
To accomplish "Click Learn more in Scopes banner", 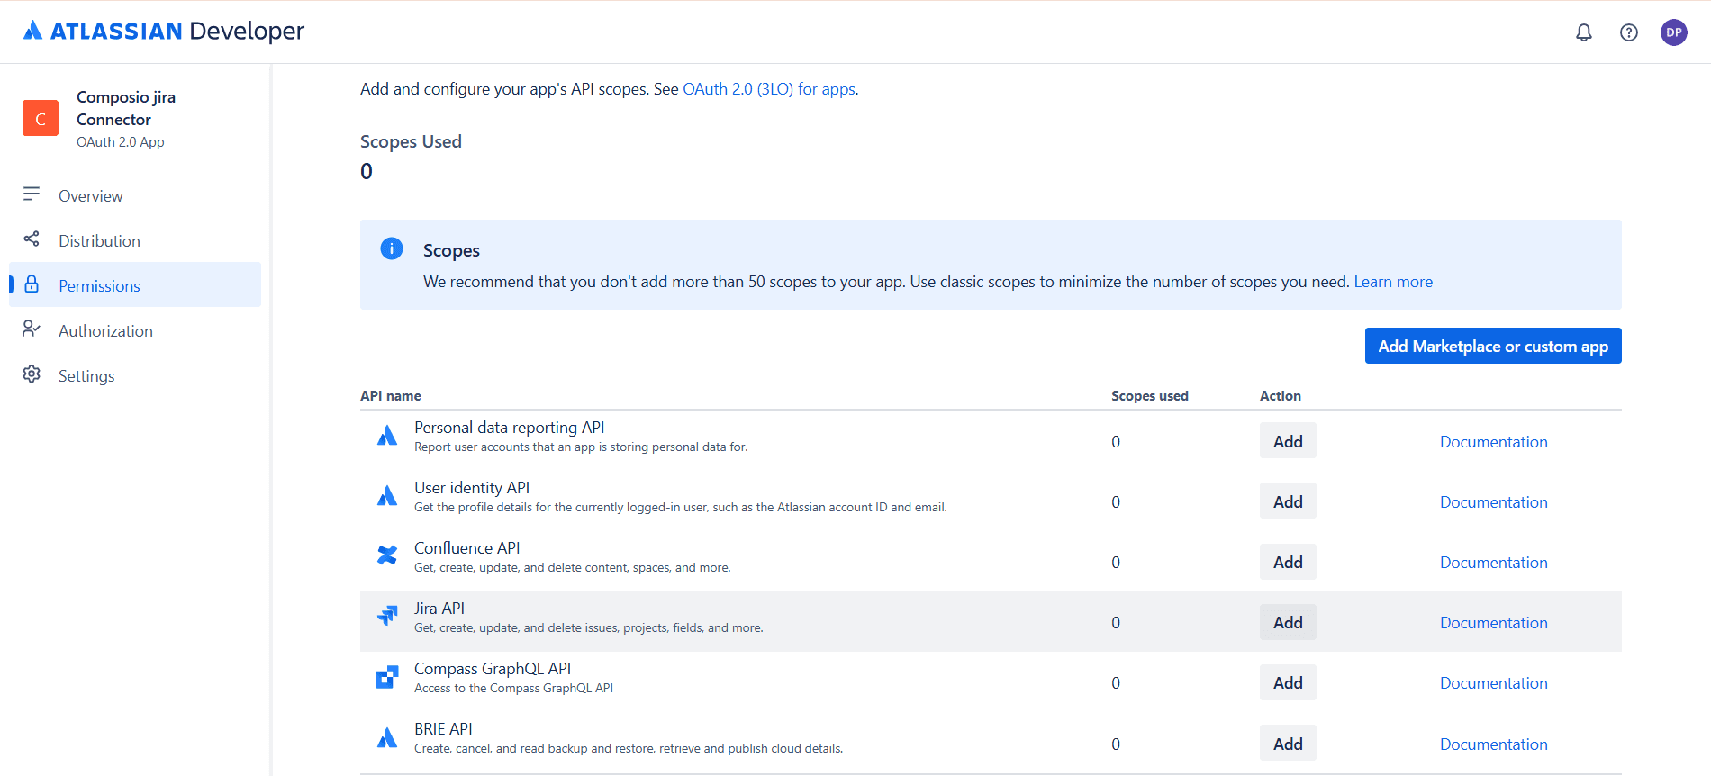I will point(1393,282).
